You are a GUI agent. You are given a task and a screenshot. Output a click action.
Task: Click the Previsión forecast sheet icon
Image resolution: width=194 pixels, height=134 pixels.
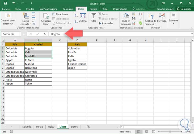162,16
